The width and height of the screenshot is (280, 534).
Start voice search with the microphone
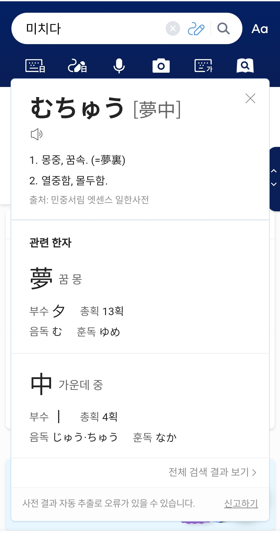(119, 66)
